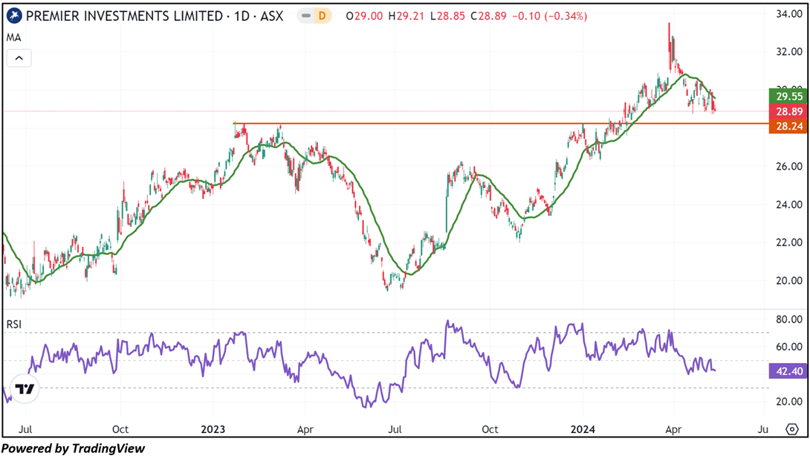Click the low price value L28.85
The image size is (810, 456).
[447, 16]
